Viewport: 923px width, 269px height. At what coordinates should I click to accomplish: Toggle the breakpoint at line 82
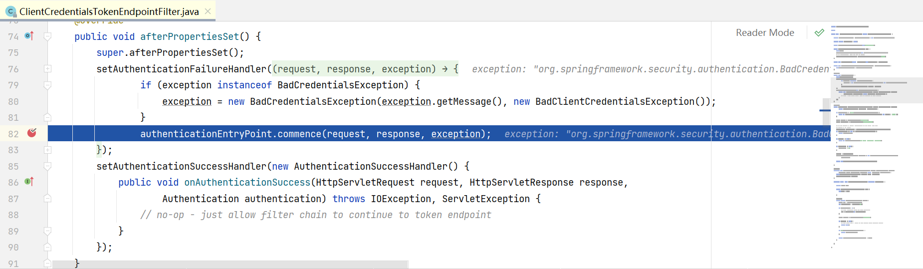32,133
